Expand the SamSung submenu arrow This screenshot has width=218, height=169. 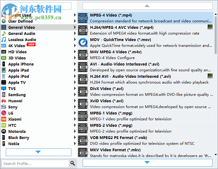point(75,95)
